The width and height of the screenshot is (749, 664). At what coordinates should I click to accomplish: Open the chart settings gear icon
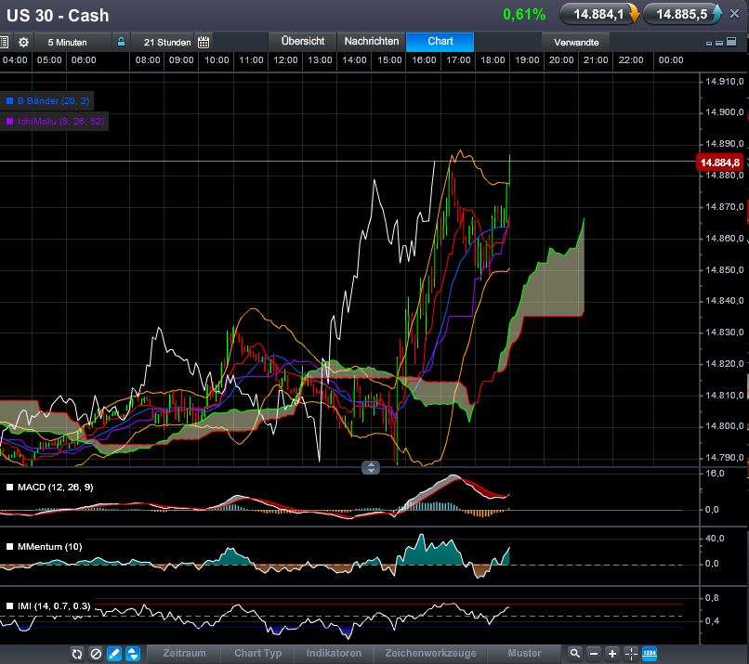pos(23,42)
